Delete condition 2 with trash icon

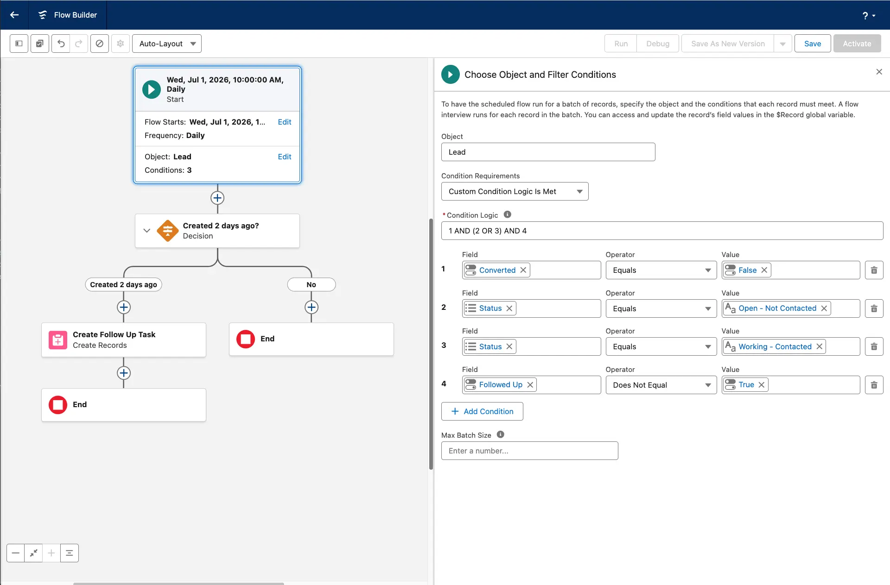pos(874,308)
